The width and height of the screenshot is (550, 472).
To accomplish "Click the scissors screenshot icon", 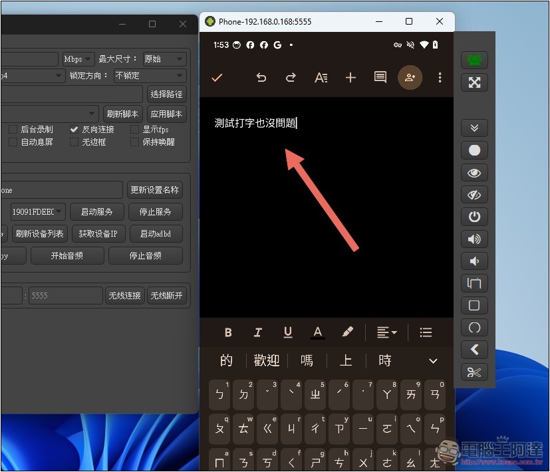I will point(474,372).
